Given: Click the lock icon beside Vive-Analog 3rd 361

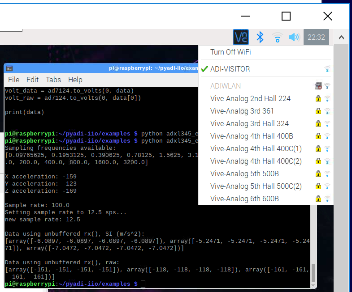Looking at the screenshot, I should pyautogui.click(x=318, y=111).
